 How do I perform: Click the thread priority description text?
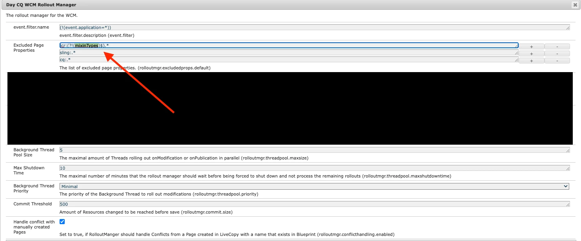click(159, 194)
